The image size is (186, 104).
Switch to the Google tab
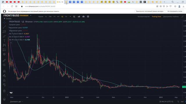click(133, 2)
